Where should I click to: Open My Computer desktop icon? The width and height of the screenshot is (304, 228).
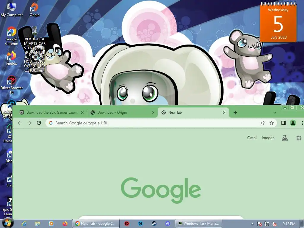(12, 9)
